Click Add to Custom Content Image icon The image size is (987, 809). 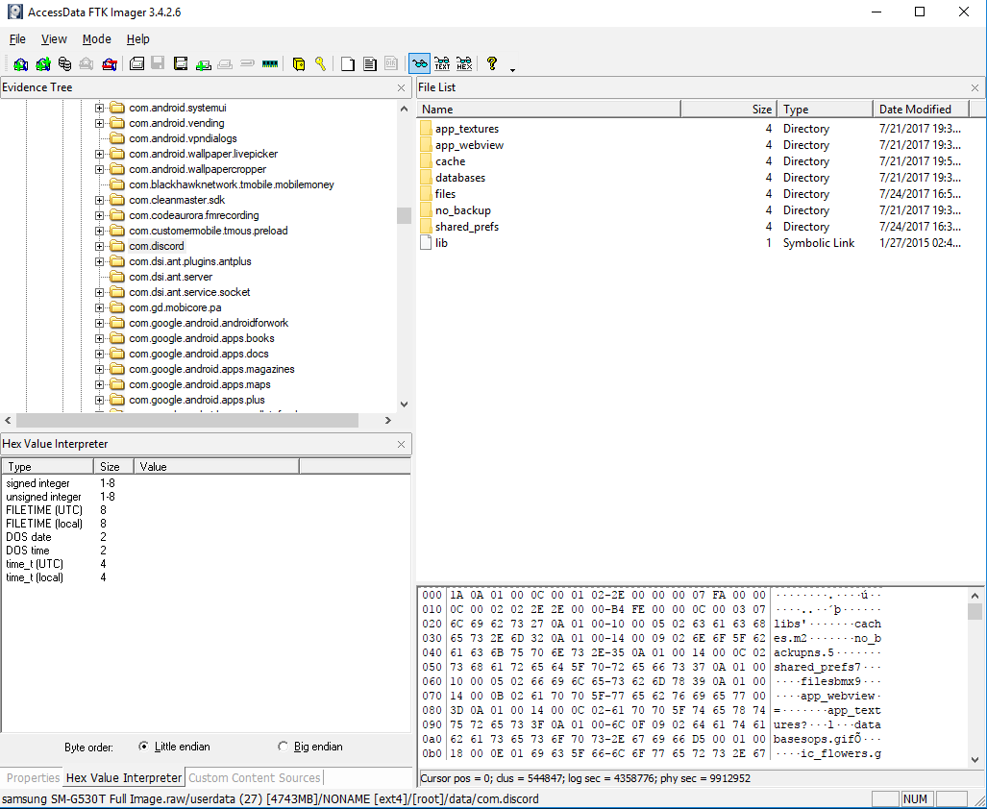tap(203, 63)
